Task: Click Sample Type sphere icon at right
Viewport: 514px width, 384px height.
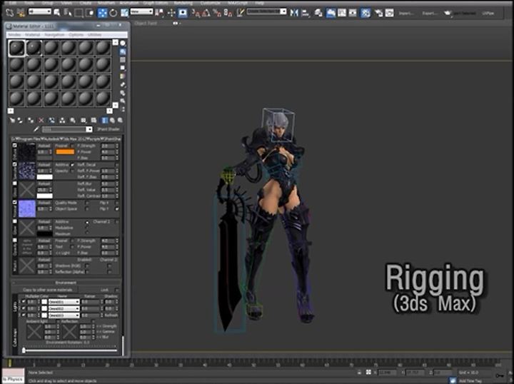Action: [123, 43]
